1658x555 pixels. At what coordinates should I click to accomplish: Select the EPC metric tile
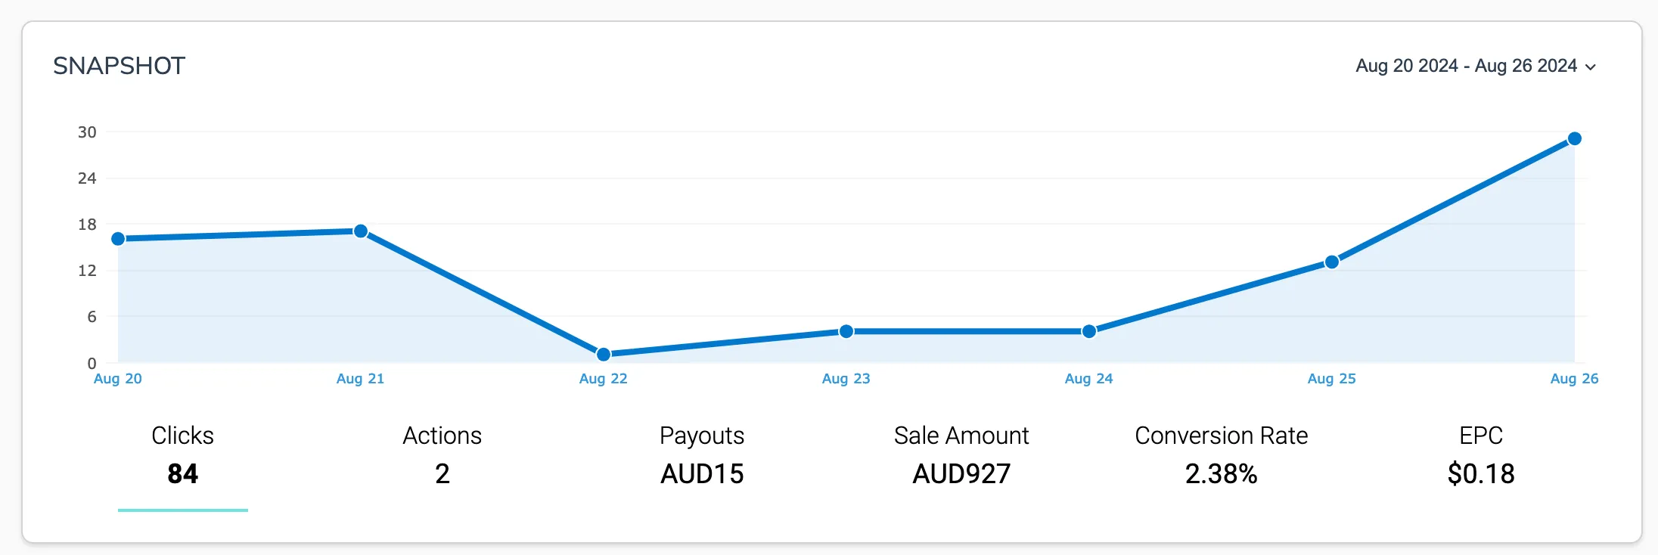pos(1480,454)
